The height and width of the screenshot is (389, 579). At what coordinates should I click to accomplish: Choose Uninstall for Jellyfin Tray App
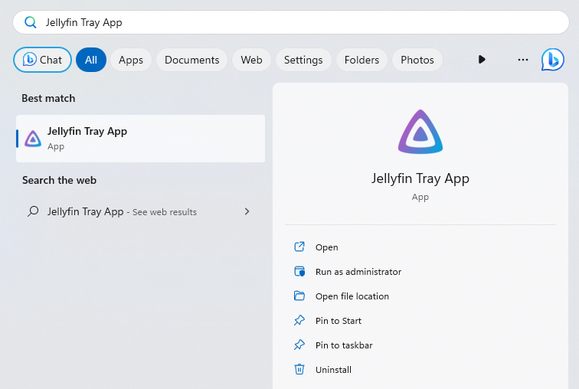[420, 369]
